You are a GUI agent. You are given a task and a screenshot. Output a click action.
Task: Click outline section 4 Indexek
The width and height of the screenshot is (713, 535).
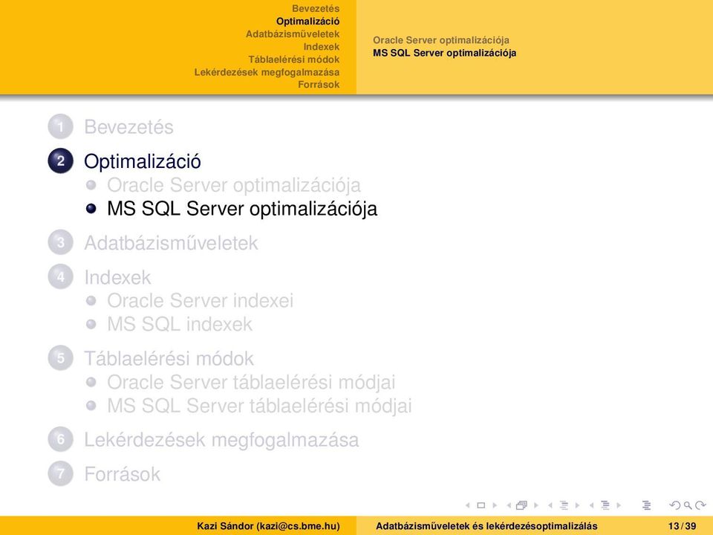coord(117,277)
